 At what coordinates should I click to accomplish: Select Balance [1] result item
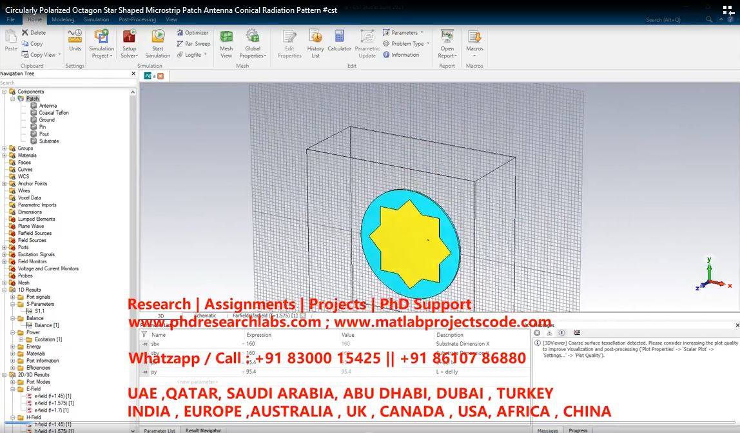[x=46, y=325]
